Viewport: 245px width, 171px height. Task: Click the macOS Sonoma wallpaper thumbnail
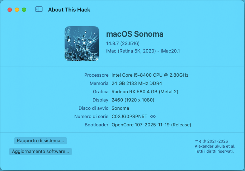[82, 44]
